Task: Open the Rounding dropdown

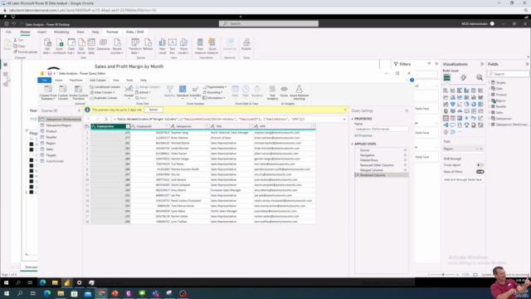Action: tap(213, 92)
